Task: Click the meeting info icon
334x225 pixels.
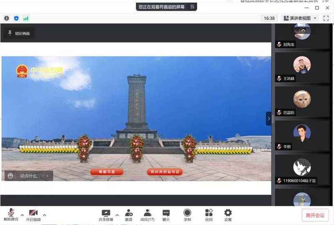Action: (x=7, y=18)
